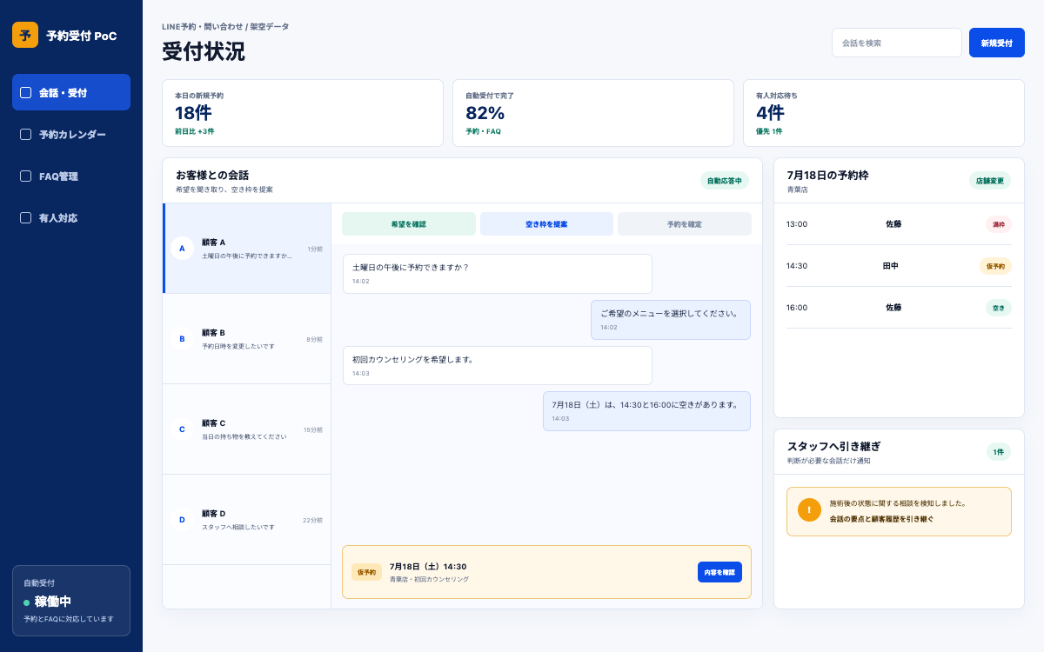1044x652 pixels.
Task: Click the 青葉店・初回カウンセリング subtitle
Action: (429, 579)
